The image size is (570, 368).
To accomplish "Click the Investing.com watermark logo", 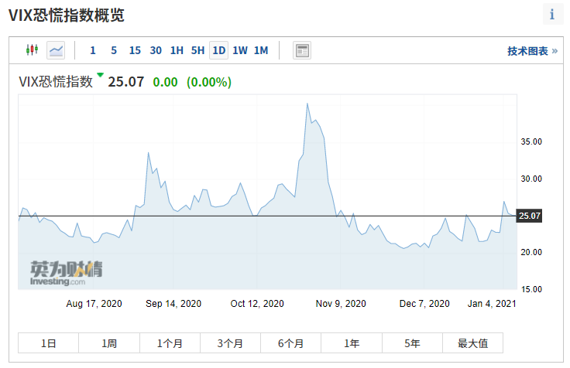I will point(66,273).
